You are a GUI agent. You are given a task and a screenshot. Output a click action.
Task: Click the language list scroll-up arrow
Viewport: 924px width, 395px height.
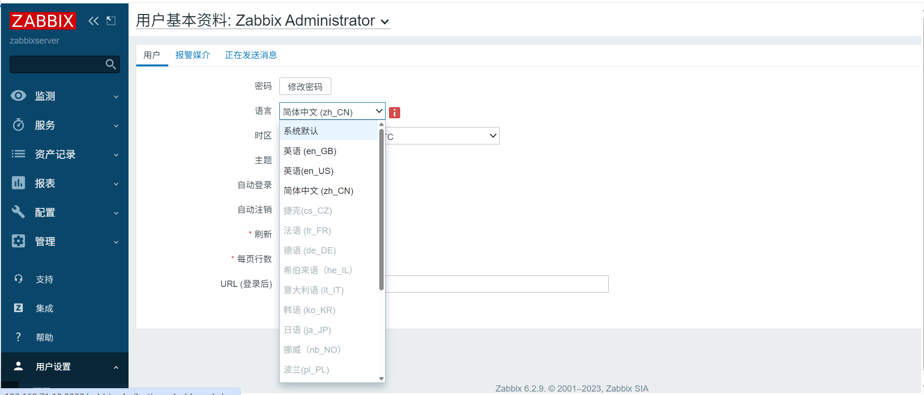381,125
